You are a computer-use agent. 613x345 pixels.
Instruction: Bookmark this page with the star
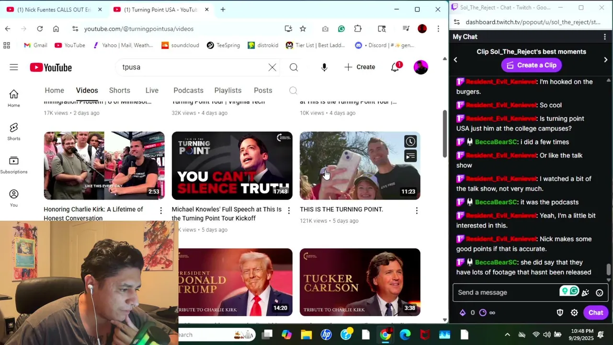(303, 29)
